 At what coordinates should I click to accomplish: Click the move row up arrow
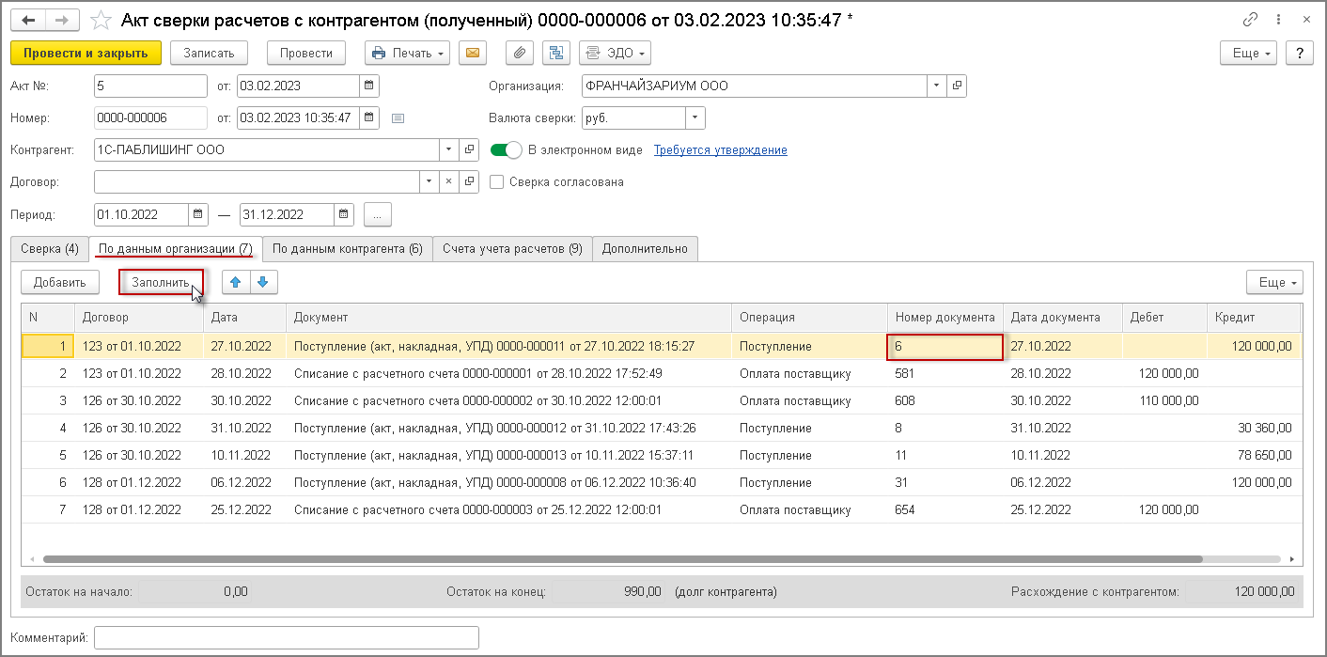coord(236,282)
